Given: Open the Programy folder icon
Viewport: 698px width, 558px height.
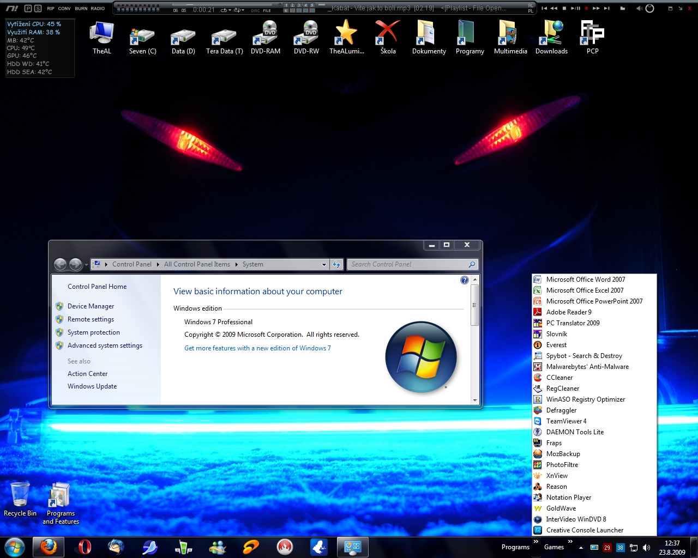Looking at the screenshot, I should 470,37.
